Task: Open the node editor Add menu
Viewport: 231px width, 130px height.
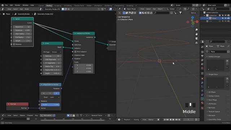Action: [x=21, y=9]
